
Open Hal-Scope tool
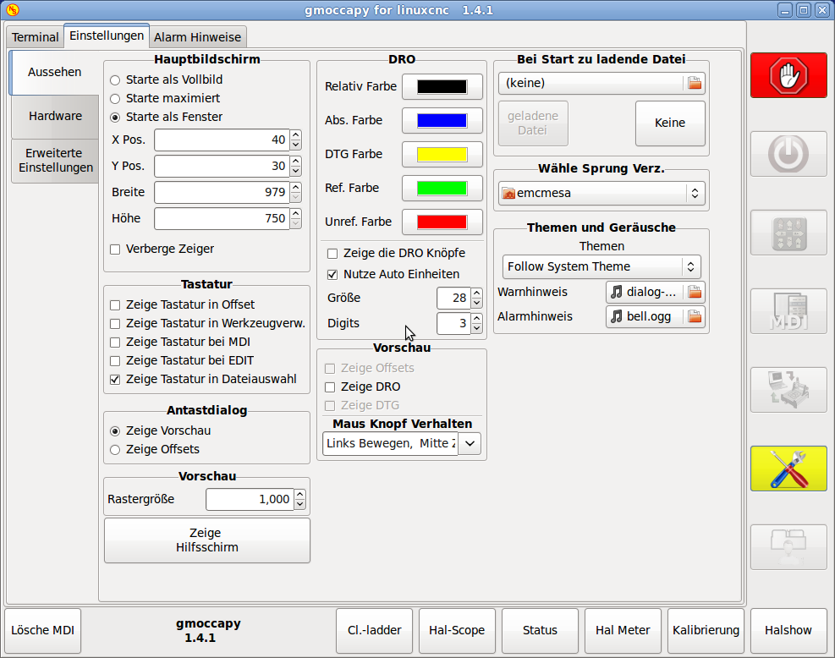[x=457, y=631]
